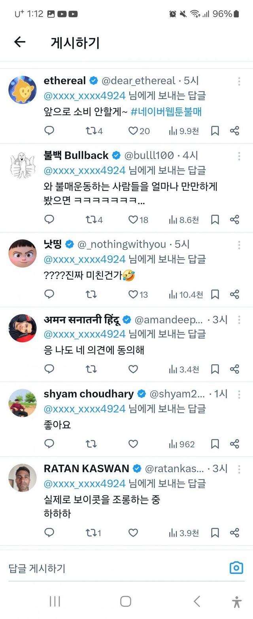This screenshot has height=619, width=253.
Task: Open ethereal's profile picture
Action: coord(23,90)
